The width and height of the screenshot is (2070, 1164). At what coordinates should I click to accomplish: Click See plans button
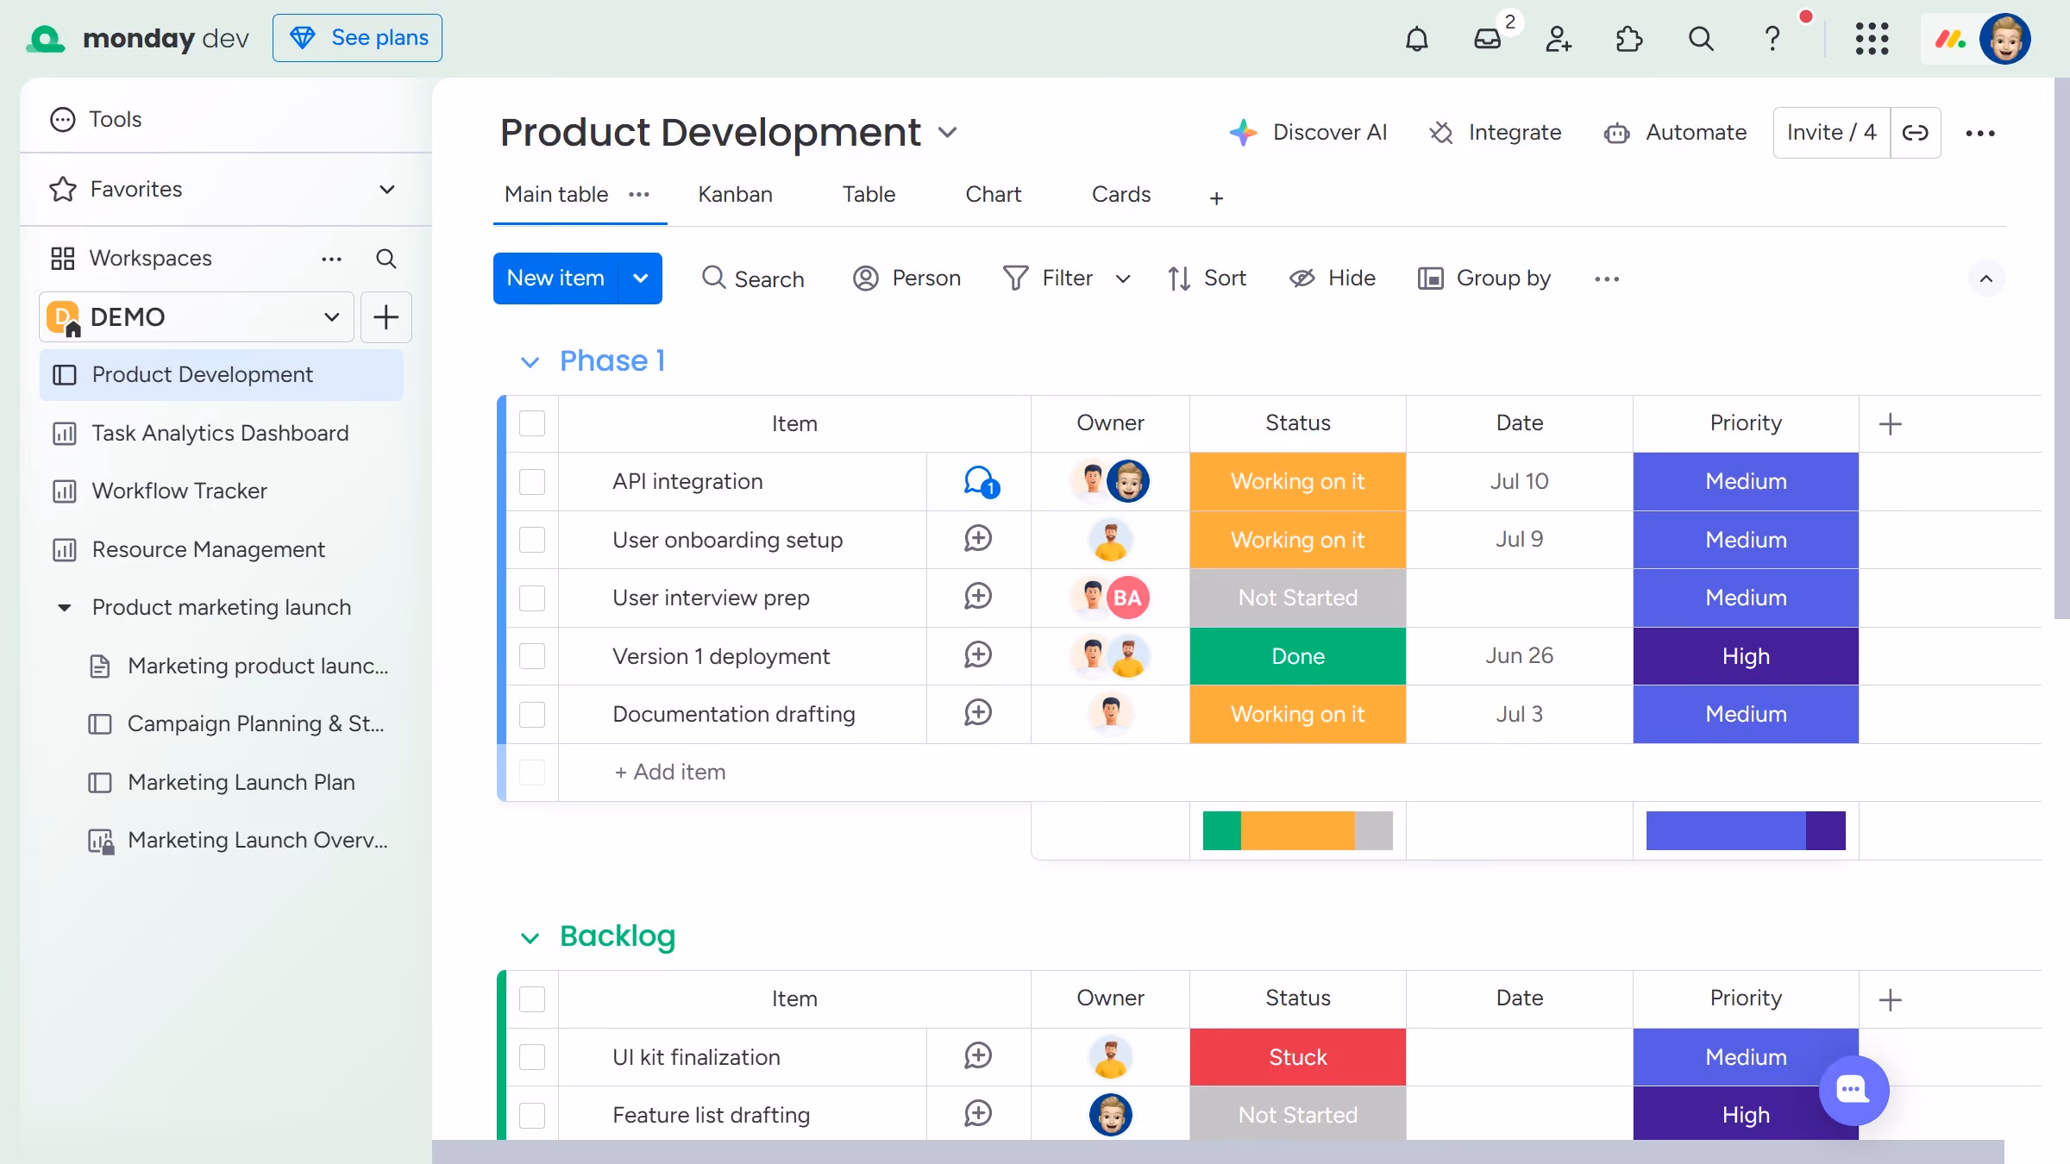(358, 38)
